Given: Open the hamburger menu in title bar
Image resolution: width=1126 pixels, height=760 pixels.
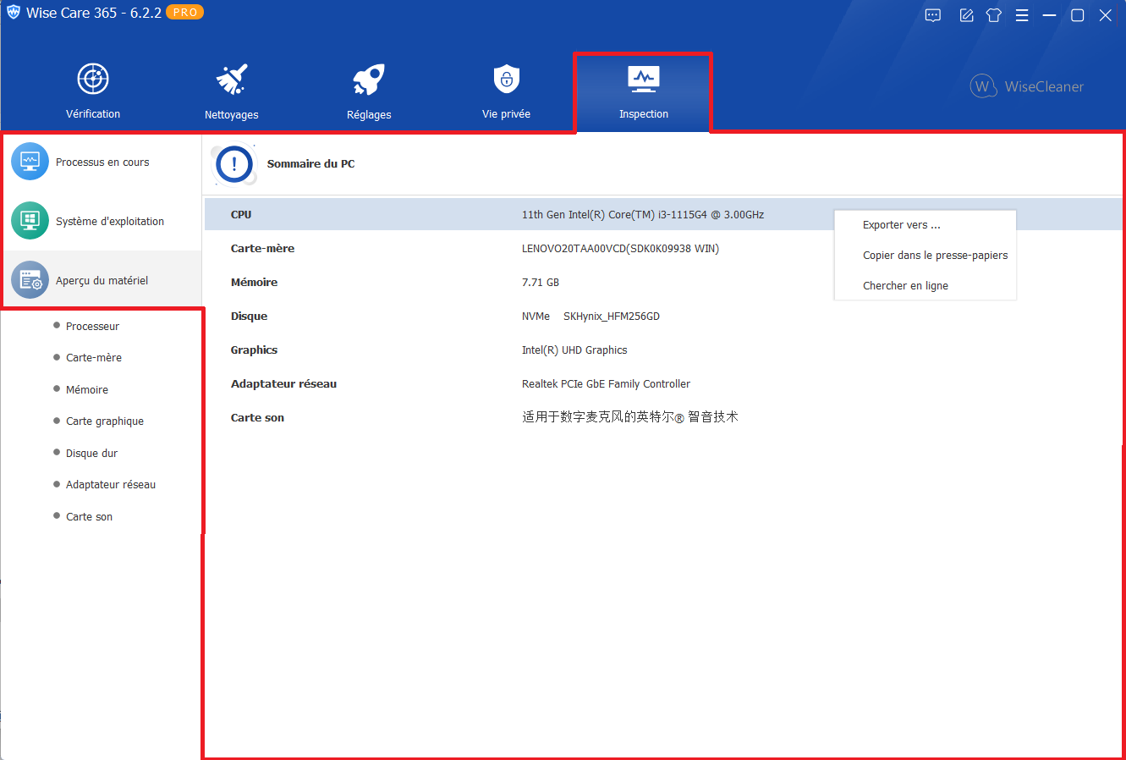Looking at the screenshot, I should pyautogui.click(x=1022, y=15).
